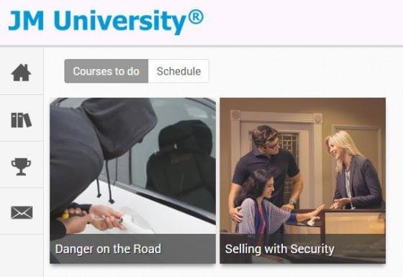
Task: Click the man wearing glasses in Selling image
Action: (267, 167)
